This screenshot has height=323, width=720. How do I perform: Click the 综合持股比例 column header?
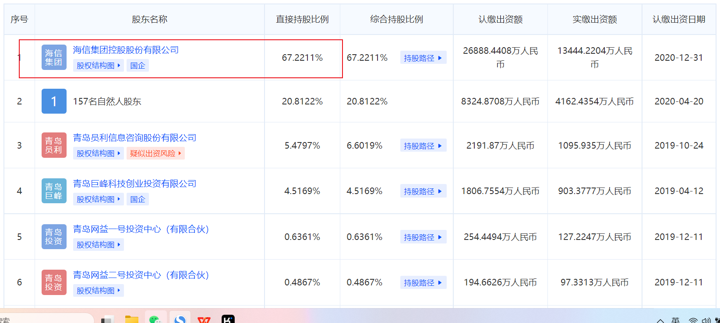[x=397, y=19]
